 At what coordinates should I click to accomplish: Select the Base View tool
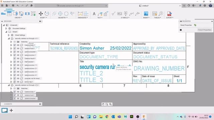(3, 14)
